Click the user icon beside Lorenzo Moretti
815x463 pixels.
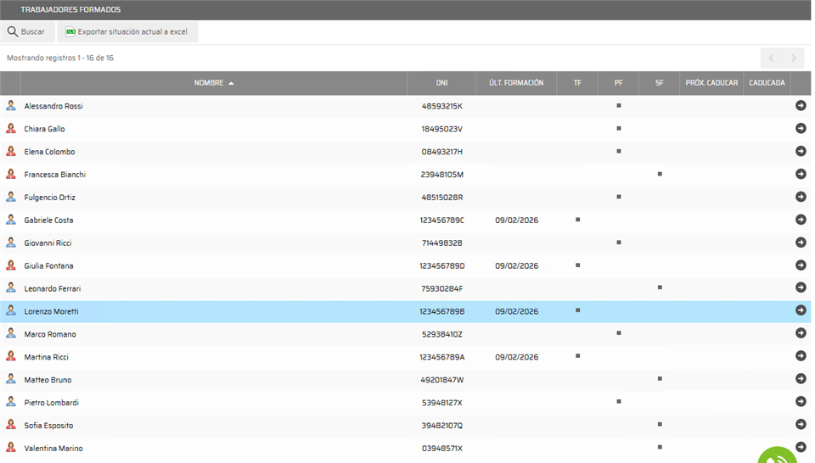(10, 310)
